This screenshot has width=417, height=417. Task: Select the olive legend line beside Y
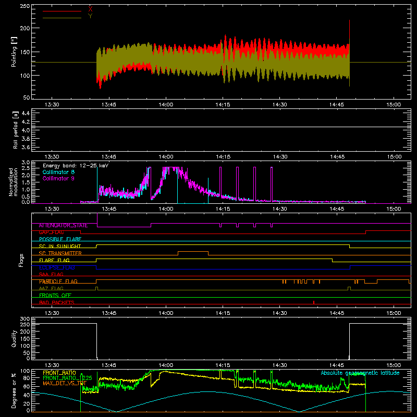click(x=62, y=18)
